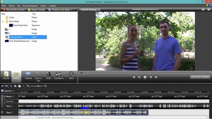Click Record the screen button

point(14,10)
